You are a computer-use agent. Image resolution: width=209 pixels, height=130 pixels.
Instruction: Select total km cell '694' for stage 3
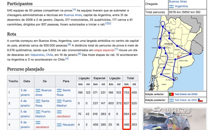coord(126,114)
